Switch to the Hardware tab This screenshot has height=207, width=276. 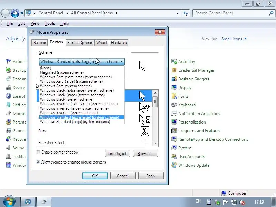119,43
